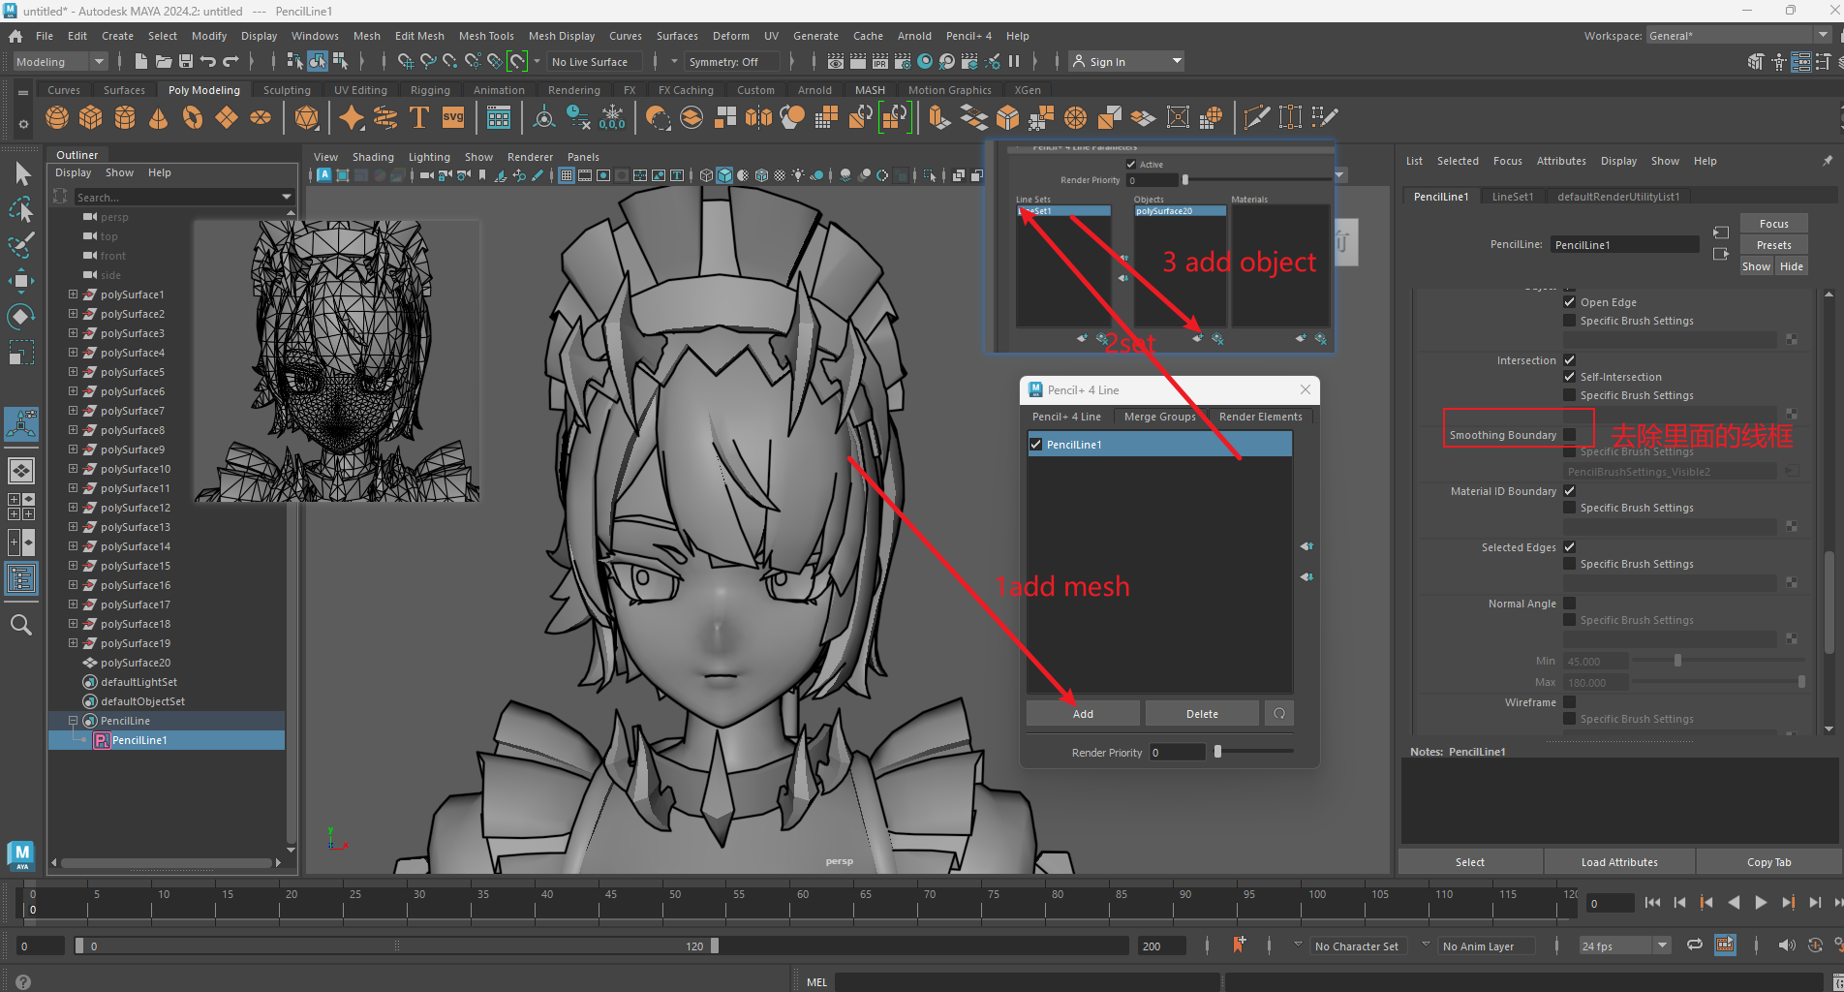Click the poly cube shelf icon
Image resolution: width=1844 pixels, height=992 pixels.
pos(91,118)
